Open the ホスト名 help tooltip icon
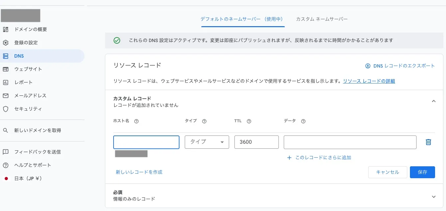This screenshot has height=211, width=446. [136, 121]
